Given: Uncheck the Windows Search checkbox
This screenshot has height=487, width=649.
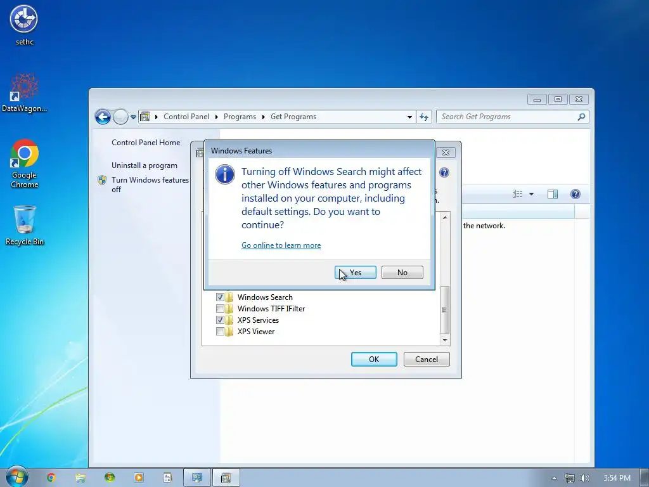Looking at the screenshot, I should tap(220, 297).
